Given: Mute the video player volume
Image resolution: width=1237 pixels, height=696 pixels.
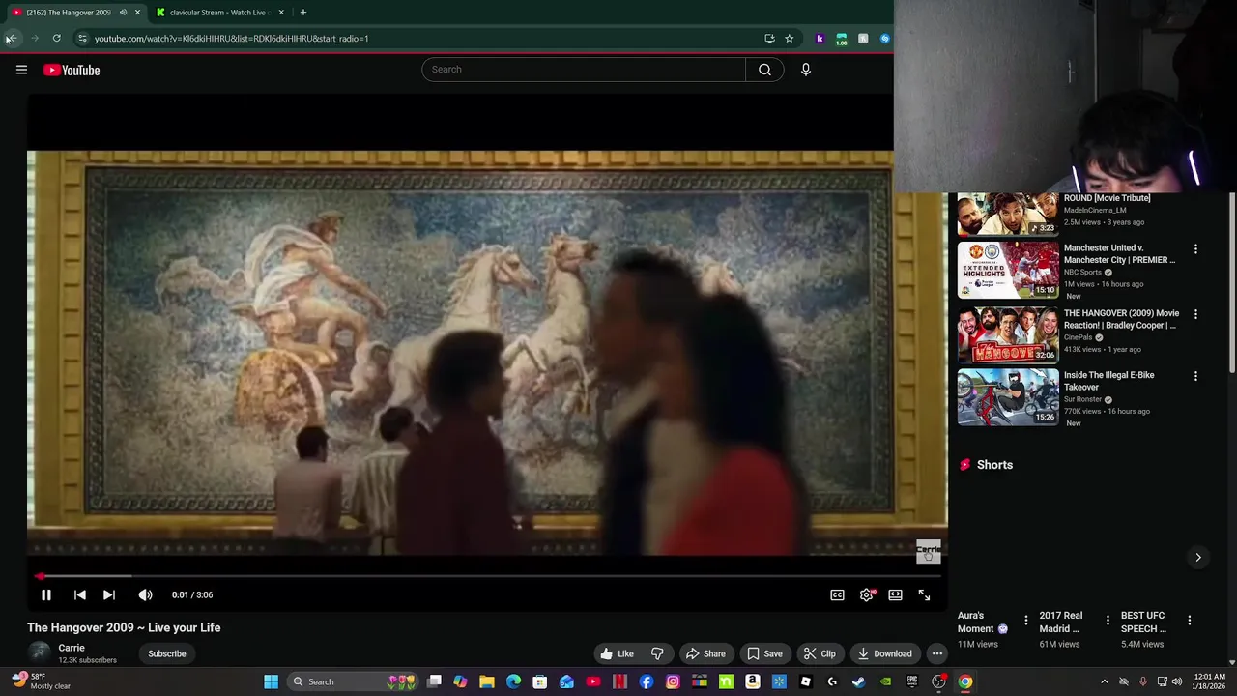Looking at the screenshot, I should click(x=145, y=595).
